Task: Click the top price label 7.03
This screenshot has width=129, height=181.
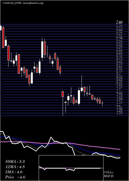Action: (x=119, y=22)
